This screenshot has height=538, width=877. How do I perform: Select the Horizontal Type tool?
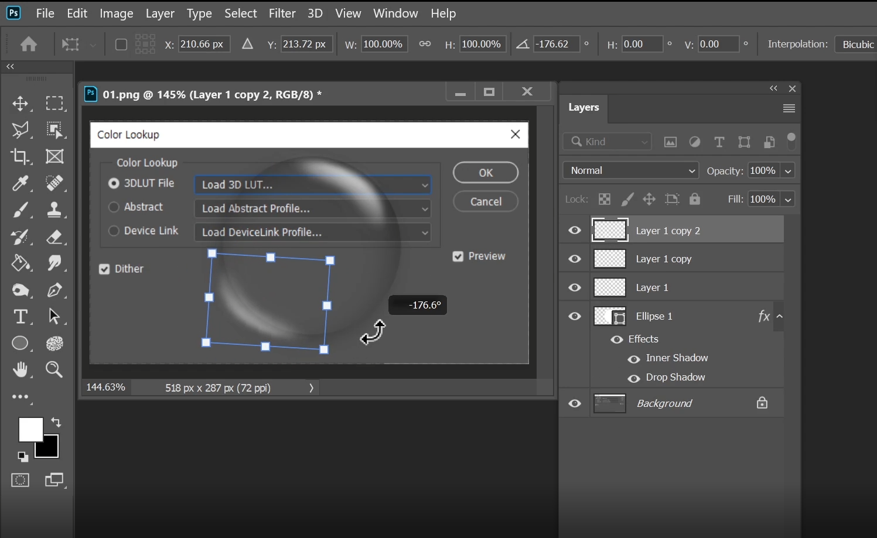tap(20, 317)
